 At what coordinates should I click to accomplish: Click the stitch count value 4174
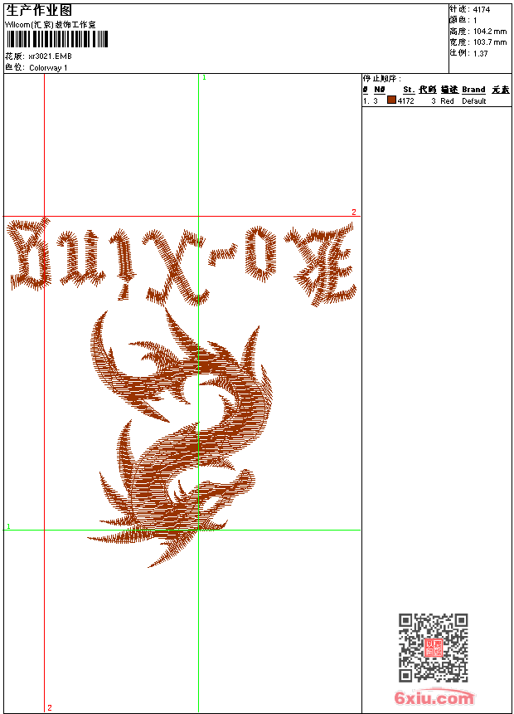pyautogui.click(x=482, y=9)
